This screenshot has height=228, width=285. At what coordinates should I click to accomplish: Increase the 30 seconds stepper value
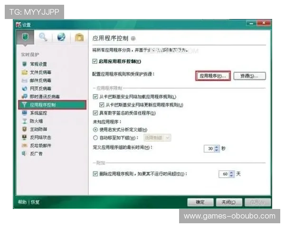(x=216, y=147)
